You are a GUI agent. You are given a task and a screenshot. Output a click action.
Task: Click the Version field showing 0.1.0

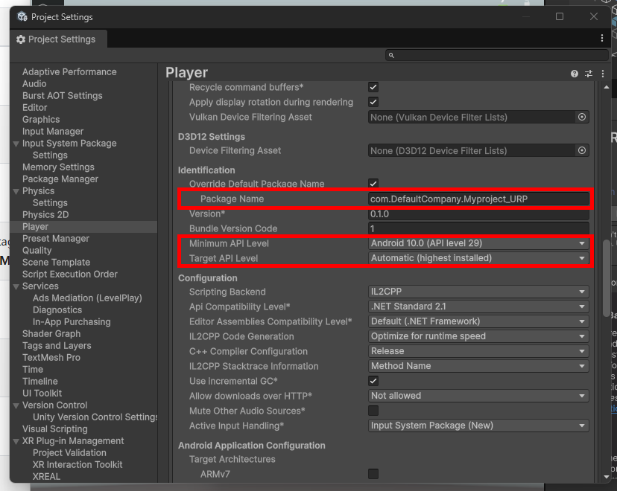point(478,214)
